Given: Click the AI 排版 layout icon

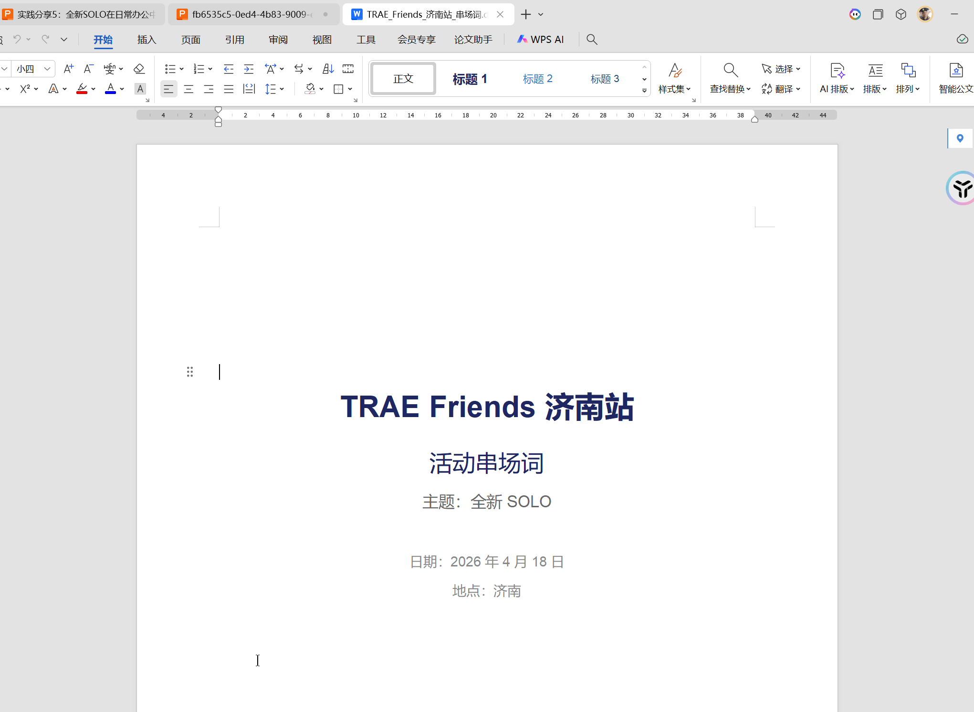Looking at the screenshot, I should click(x=838, y=71).
